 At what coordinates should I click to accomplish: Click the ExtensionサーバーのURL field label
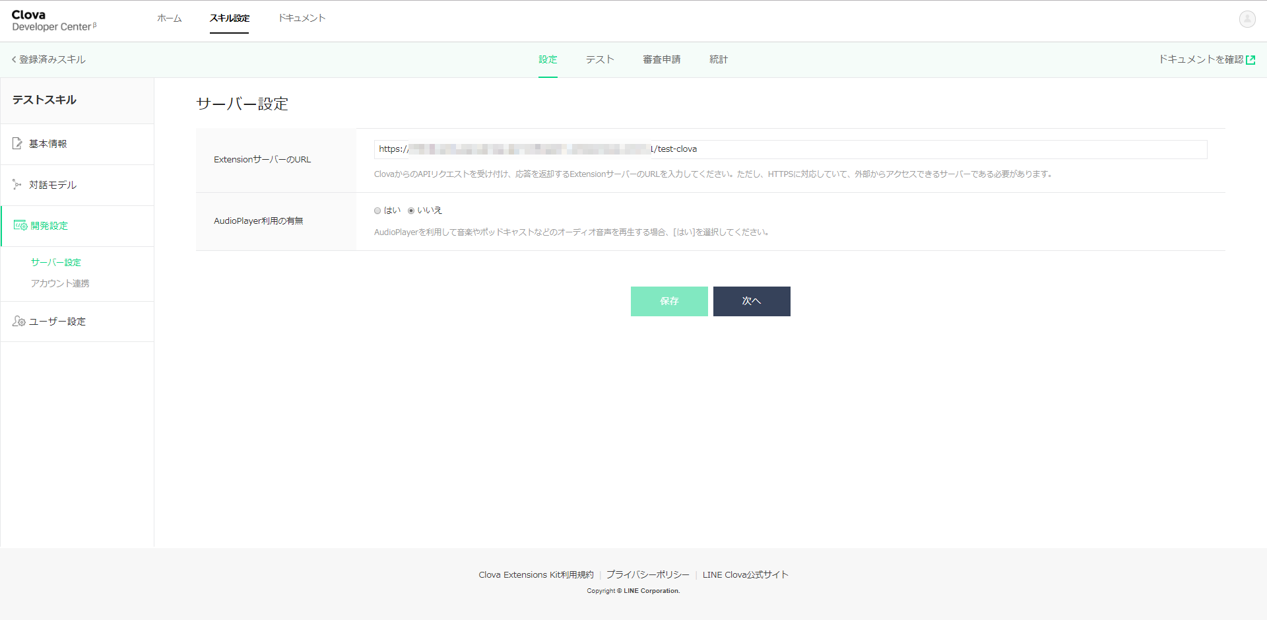point(263,160)
